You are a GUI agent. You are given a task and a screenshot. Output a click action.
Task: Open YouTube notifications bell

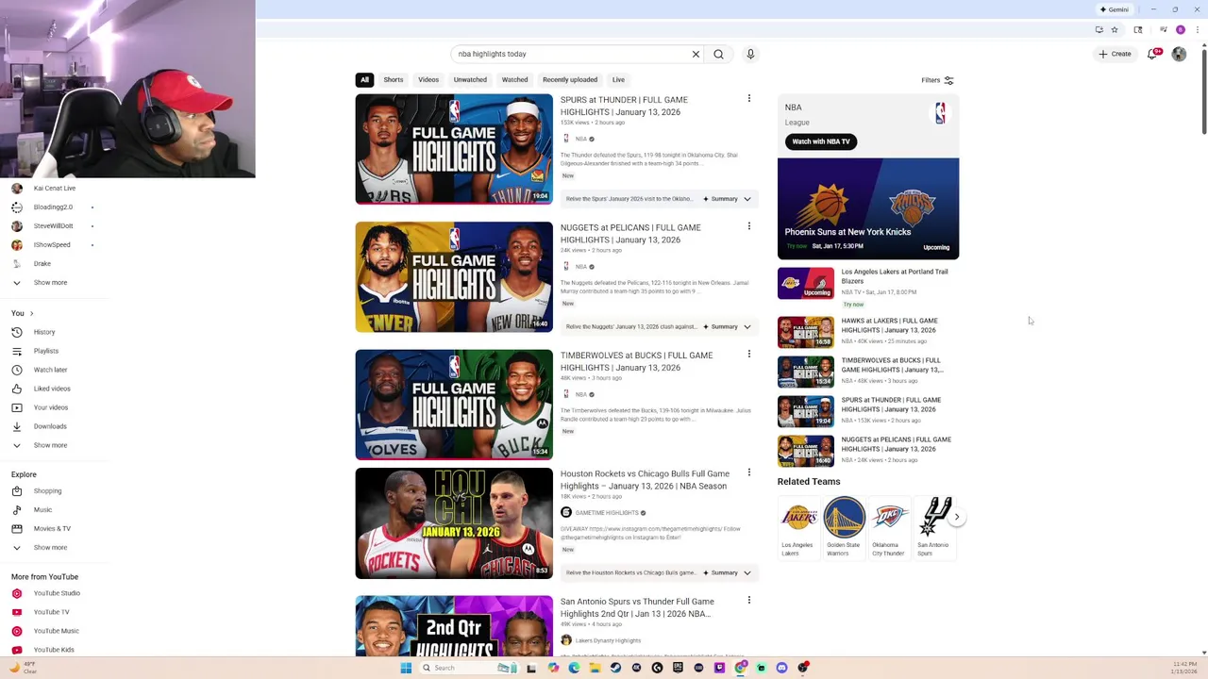(1152, 54)
